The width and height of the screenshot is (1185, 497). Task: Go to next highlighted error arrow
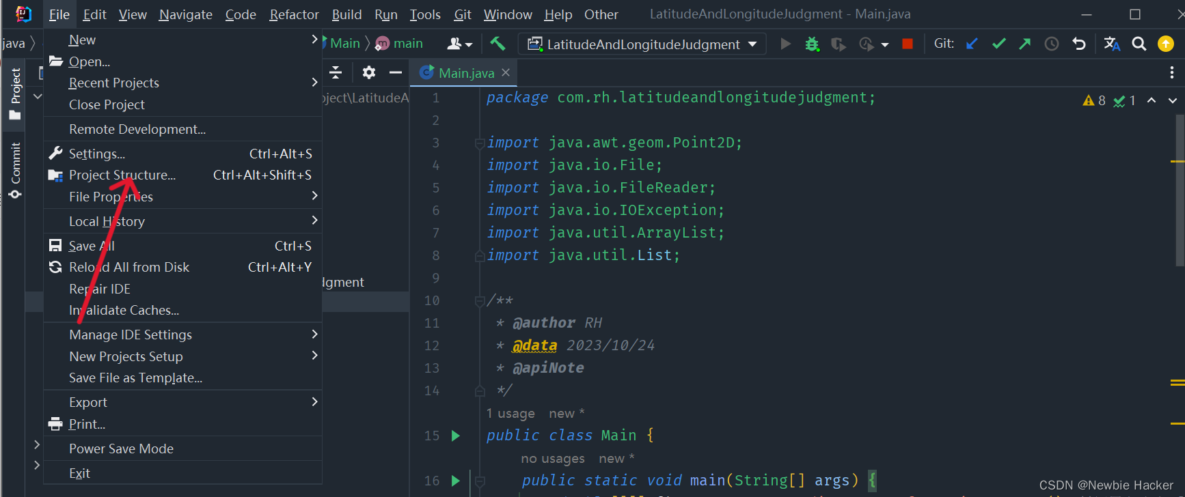pos(1173,100)
